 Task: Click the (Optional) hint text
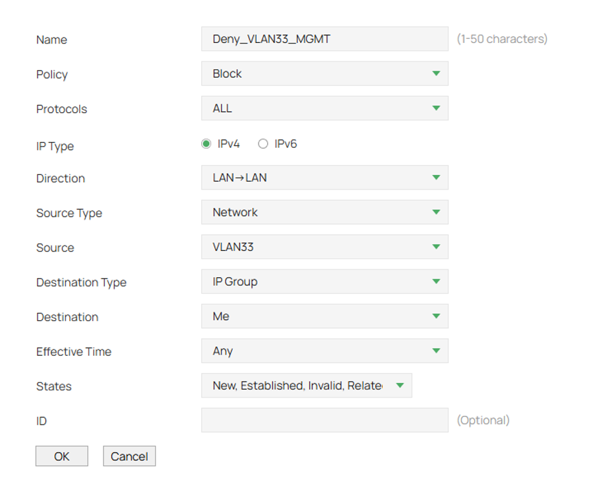(483, 421)
